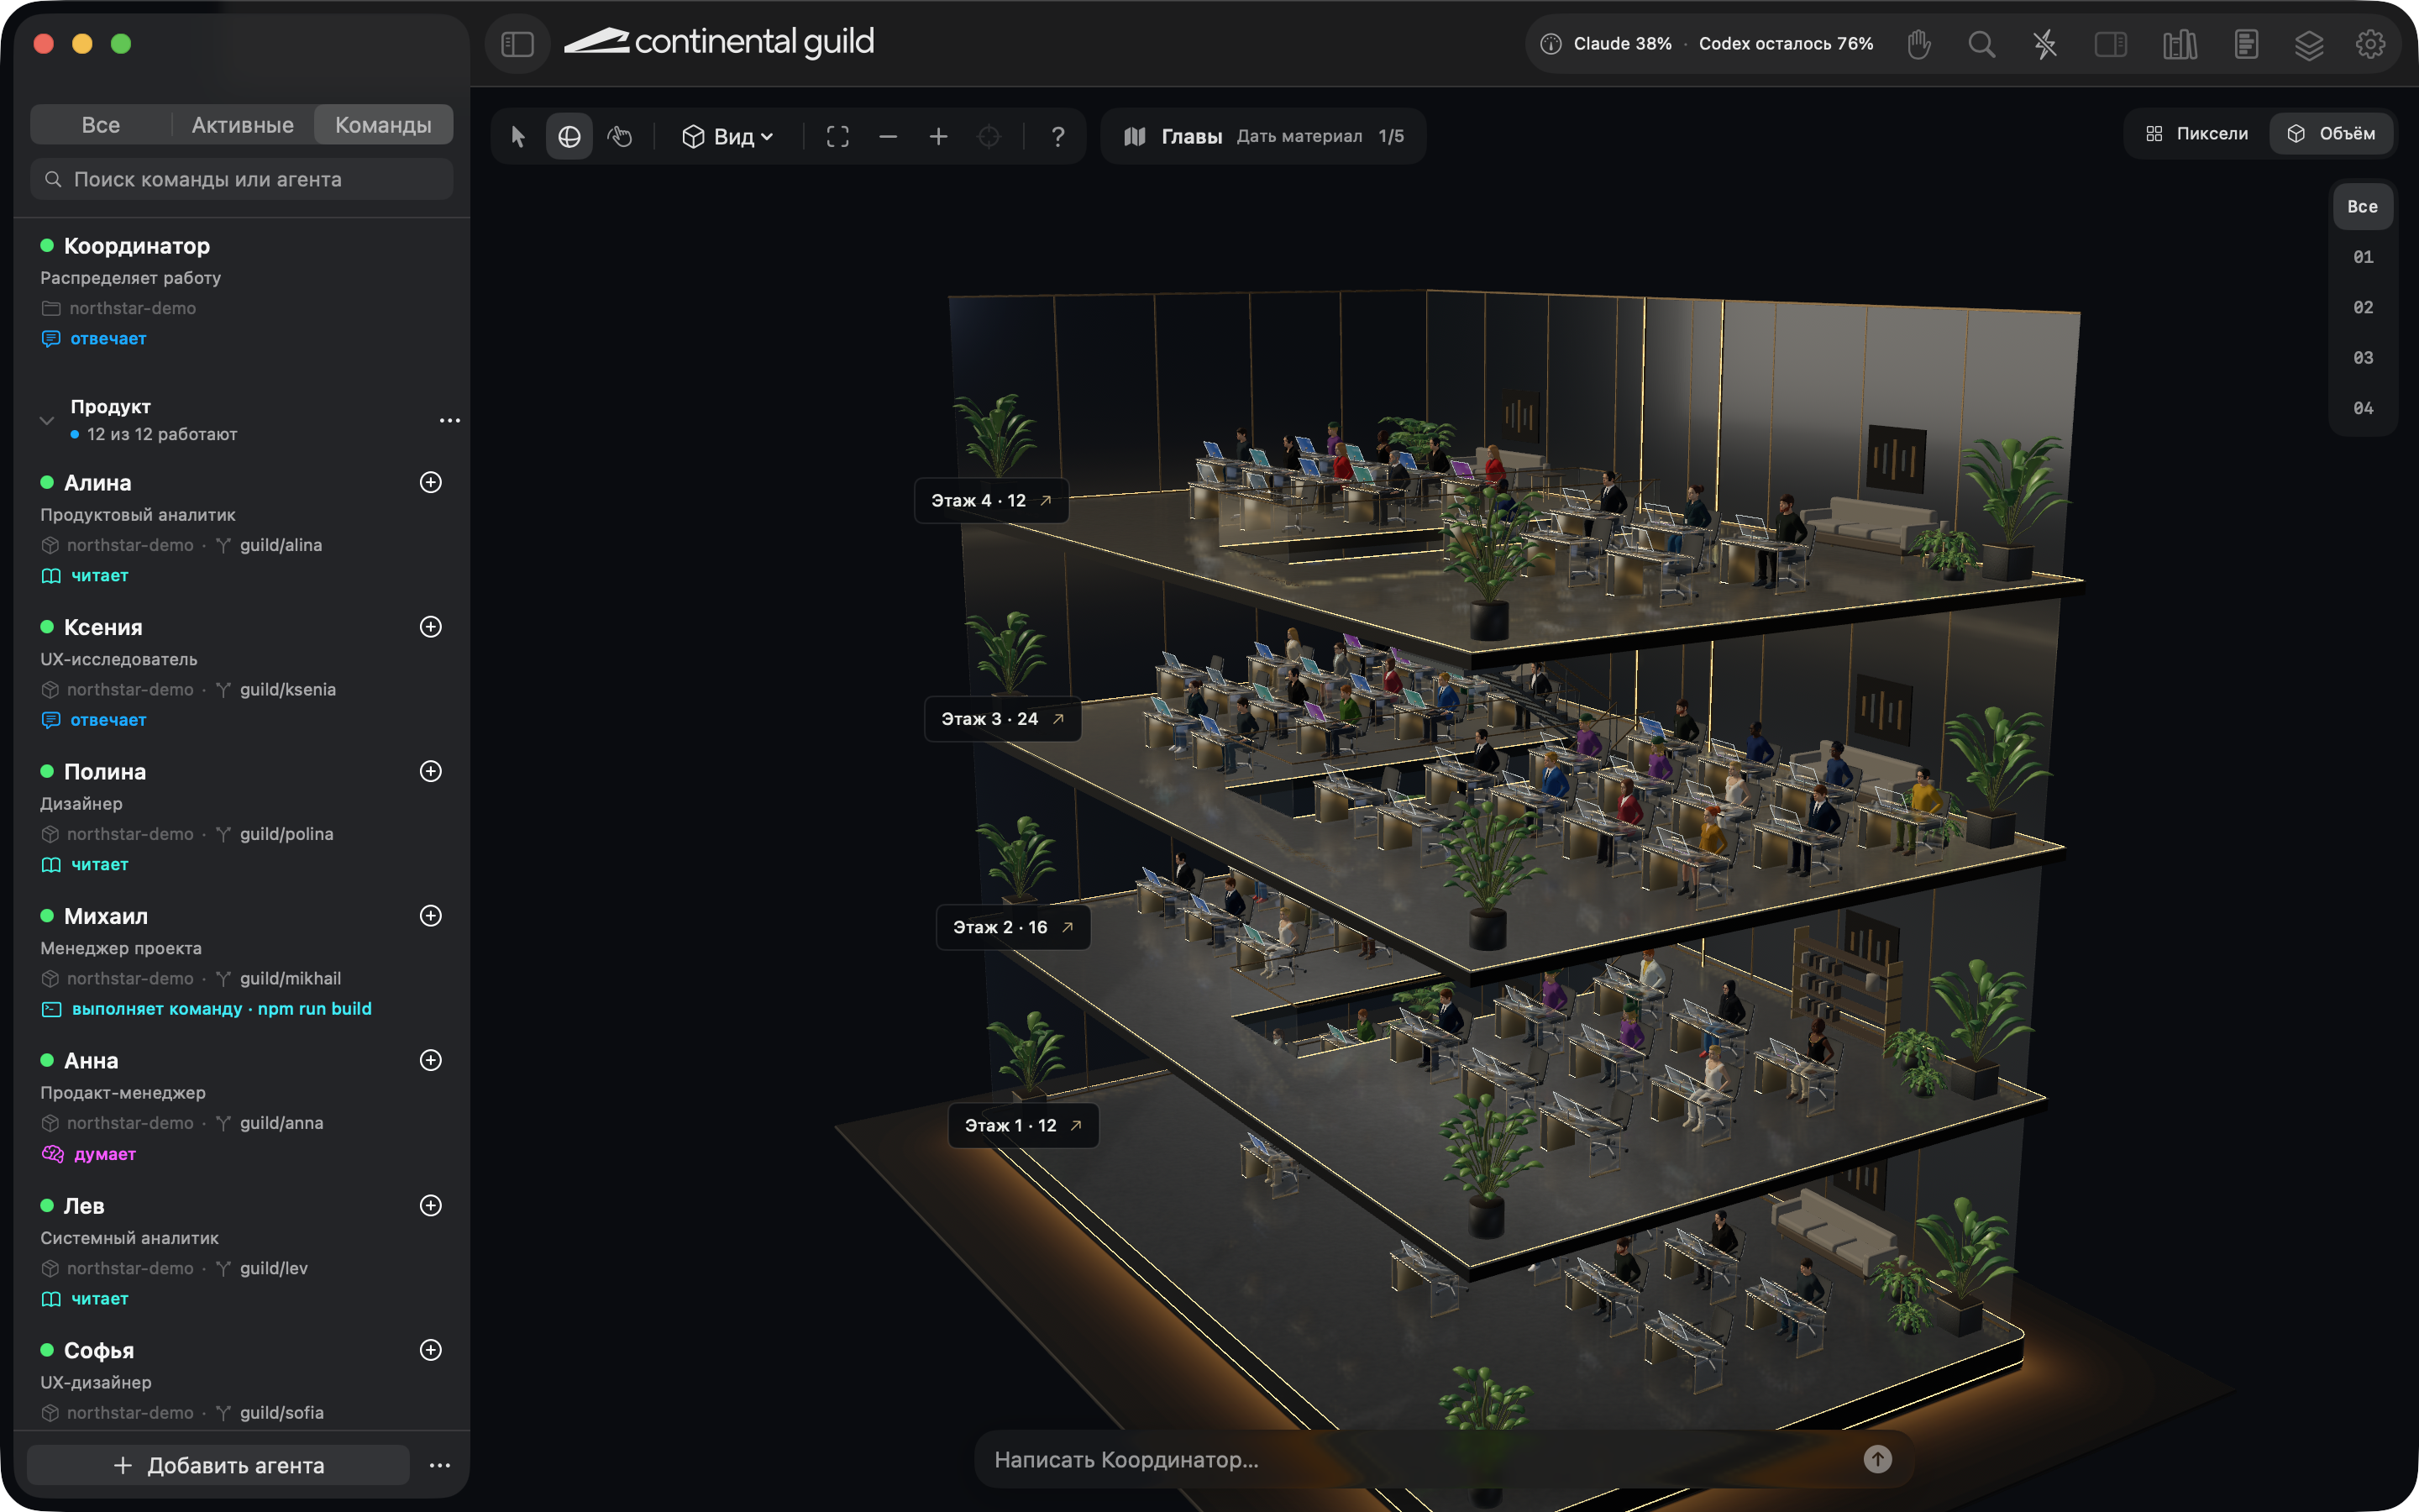Open help question mark icon
The height and width of the screenshot is (1512, 2419).
[x=1057, y=136]
